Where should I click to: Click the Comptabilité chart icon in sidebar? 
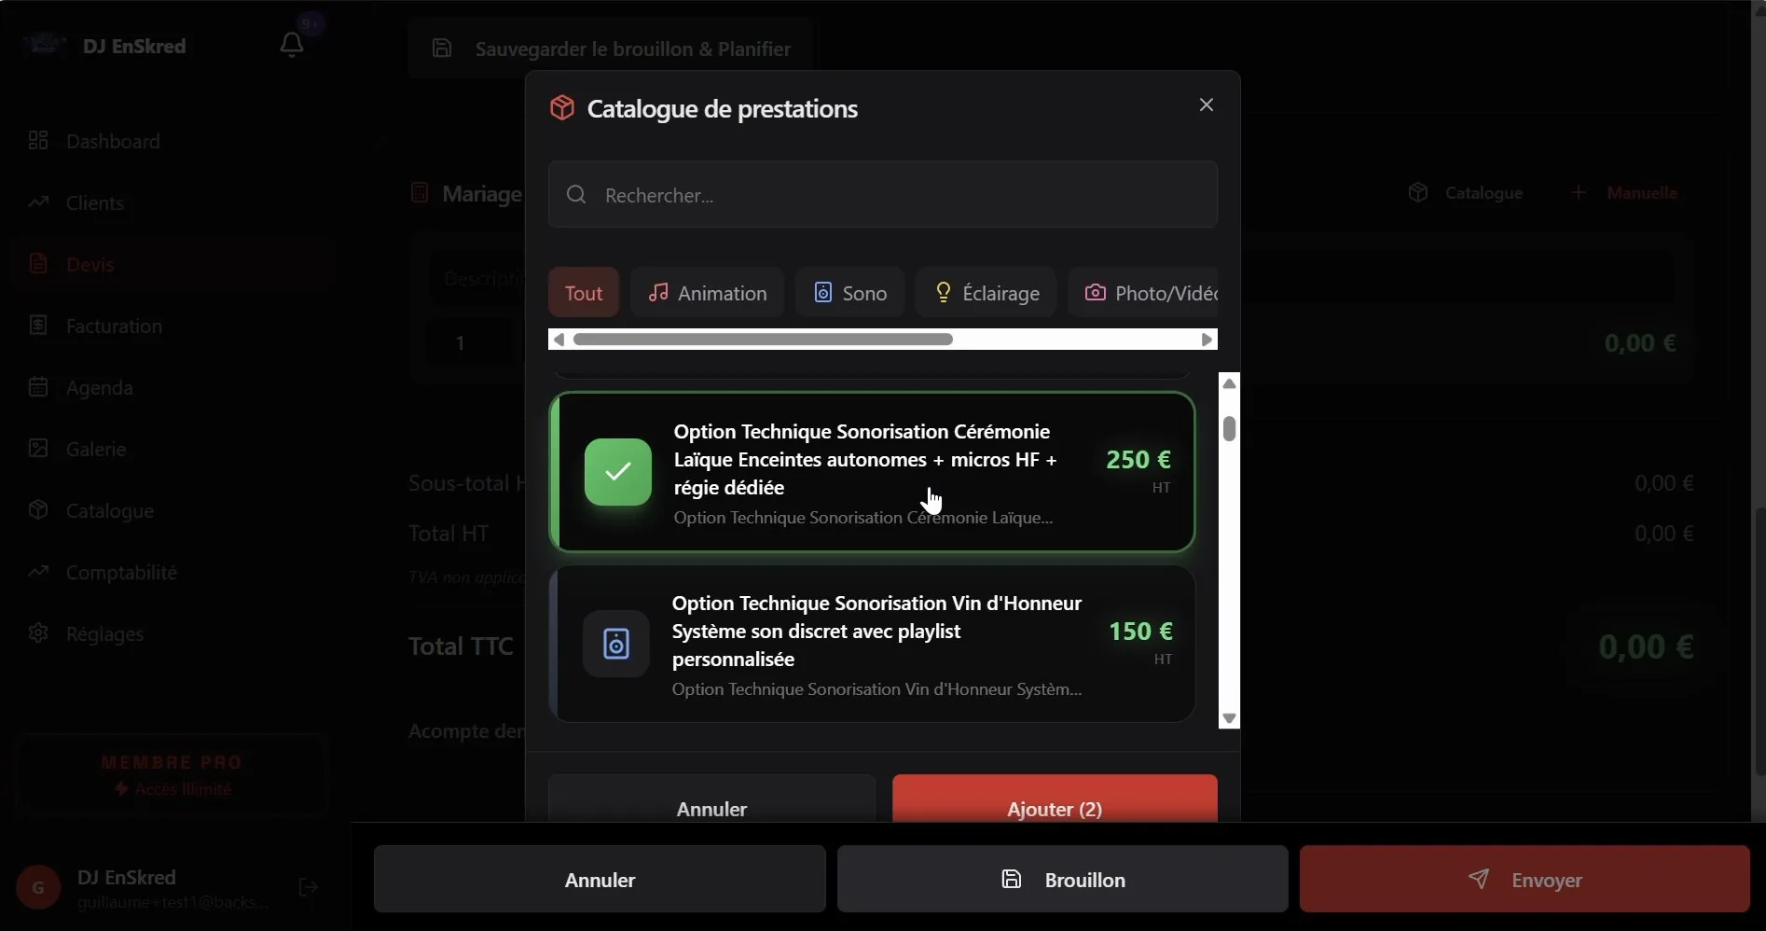[38, 572]
